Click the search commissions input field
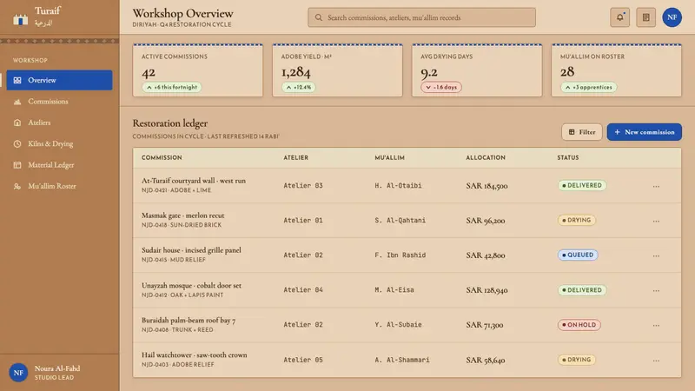 tap(421, 17)
